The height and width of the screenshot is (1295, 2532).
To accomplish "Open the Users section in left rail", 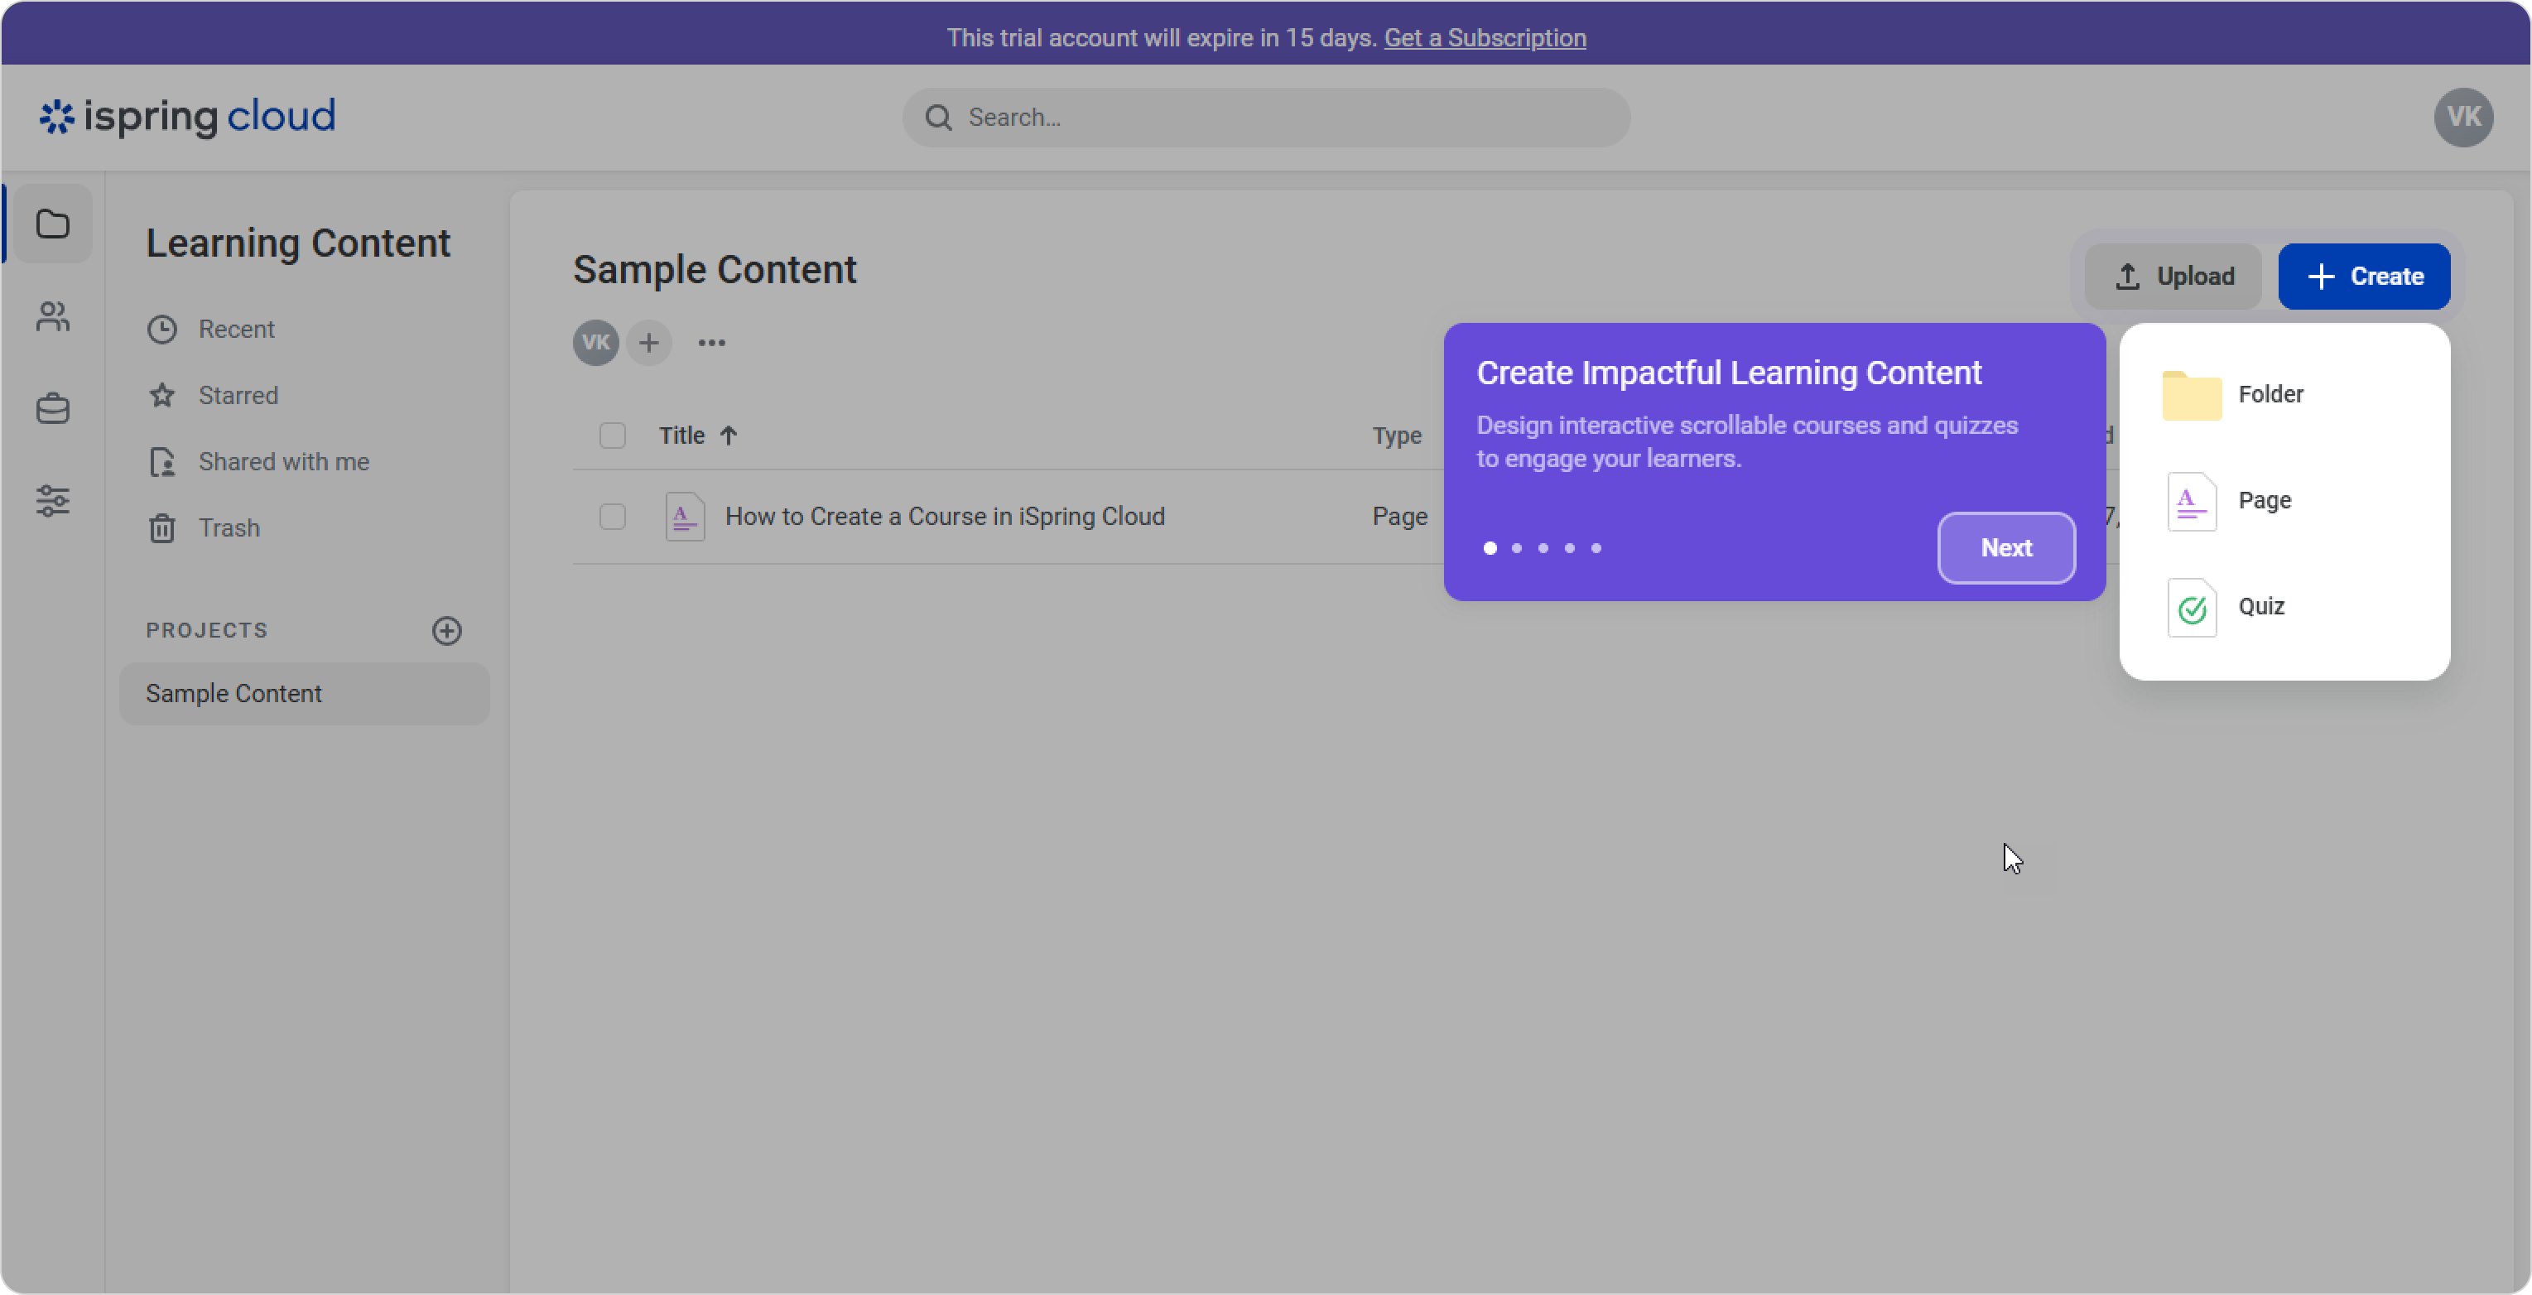I will click(x=53, y=316).
